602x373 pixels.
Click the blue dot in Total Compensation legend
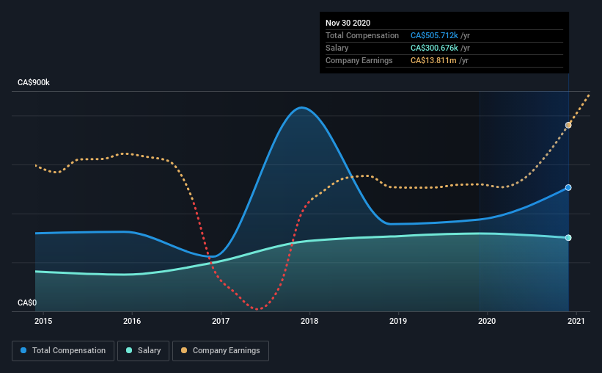[x=23, y=350]
